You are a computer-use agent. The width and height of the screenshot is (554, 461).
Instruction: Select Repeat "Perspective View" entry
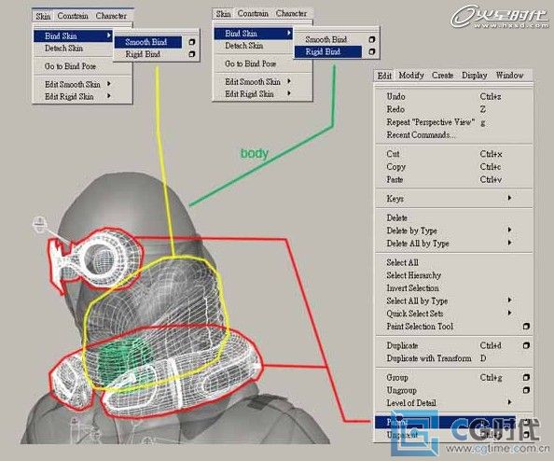point(430,122)
